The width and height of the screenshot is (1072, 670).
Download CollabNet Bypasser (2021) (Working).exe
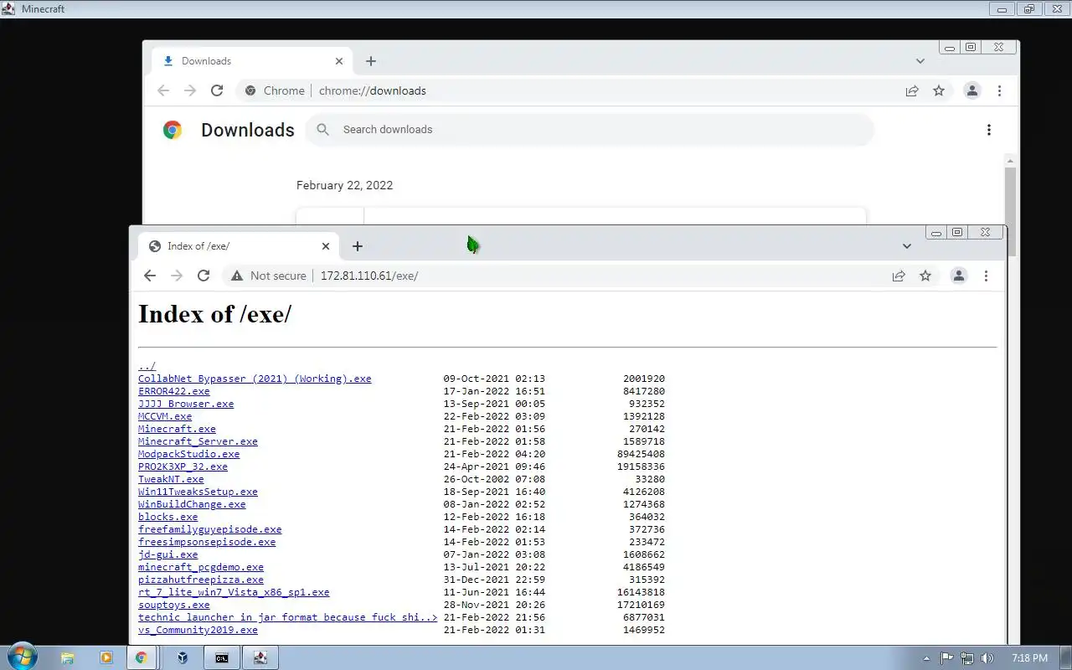click(255, 379)
